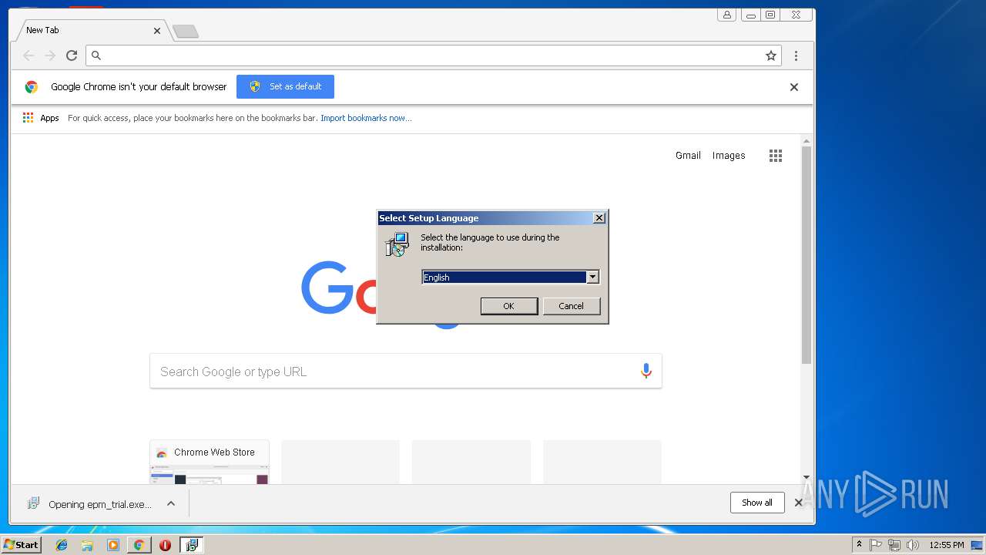This screenshot has width=986, height=555.
Task: Open Internet Explorer from taskbar
Action: tap(62, 545)
